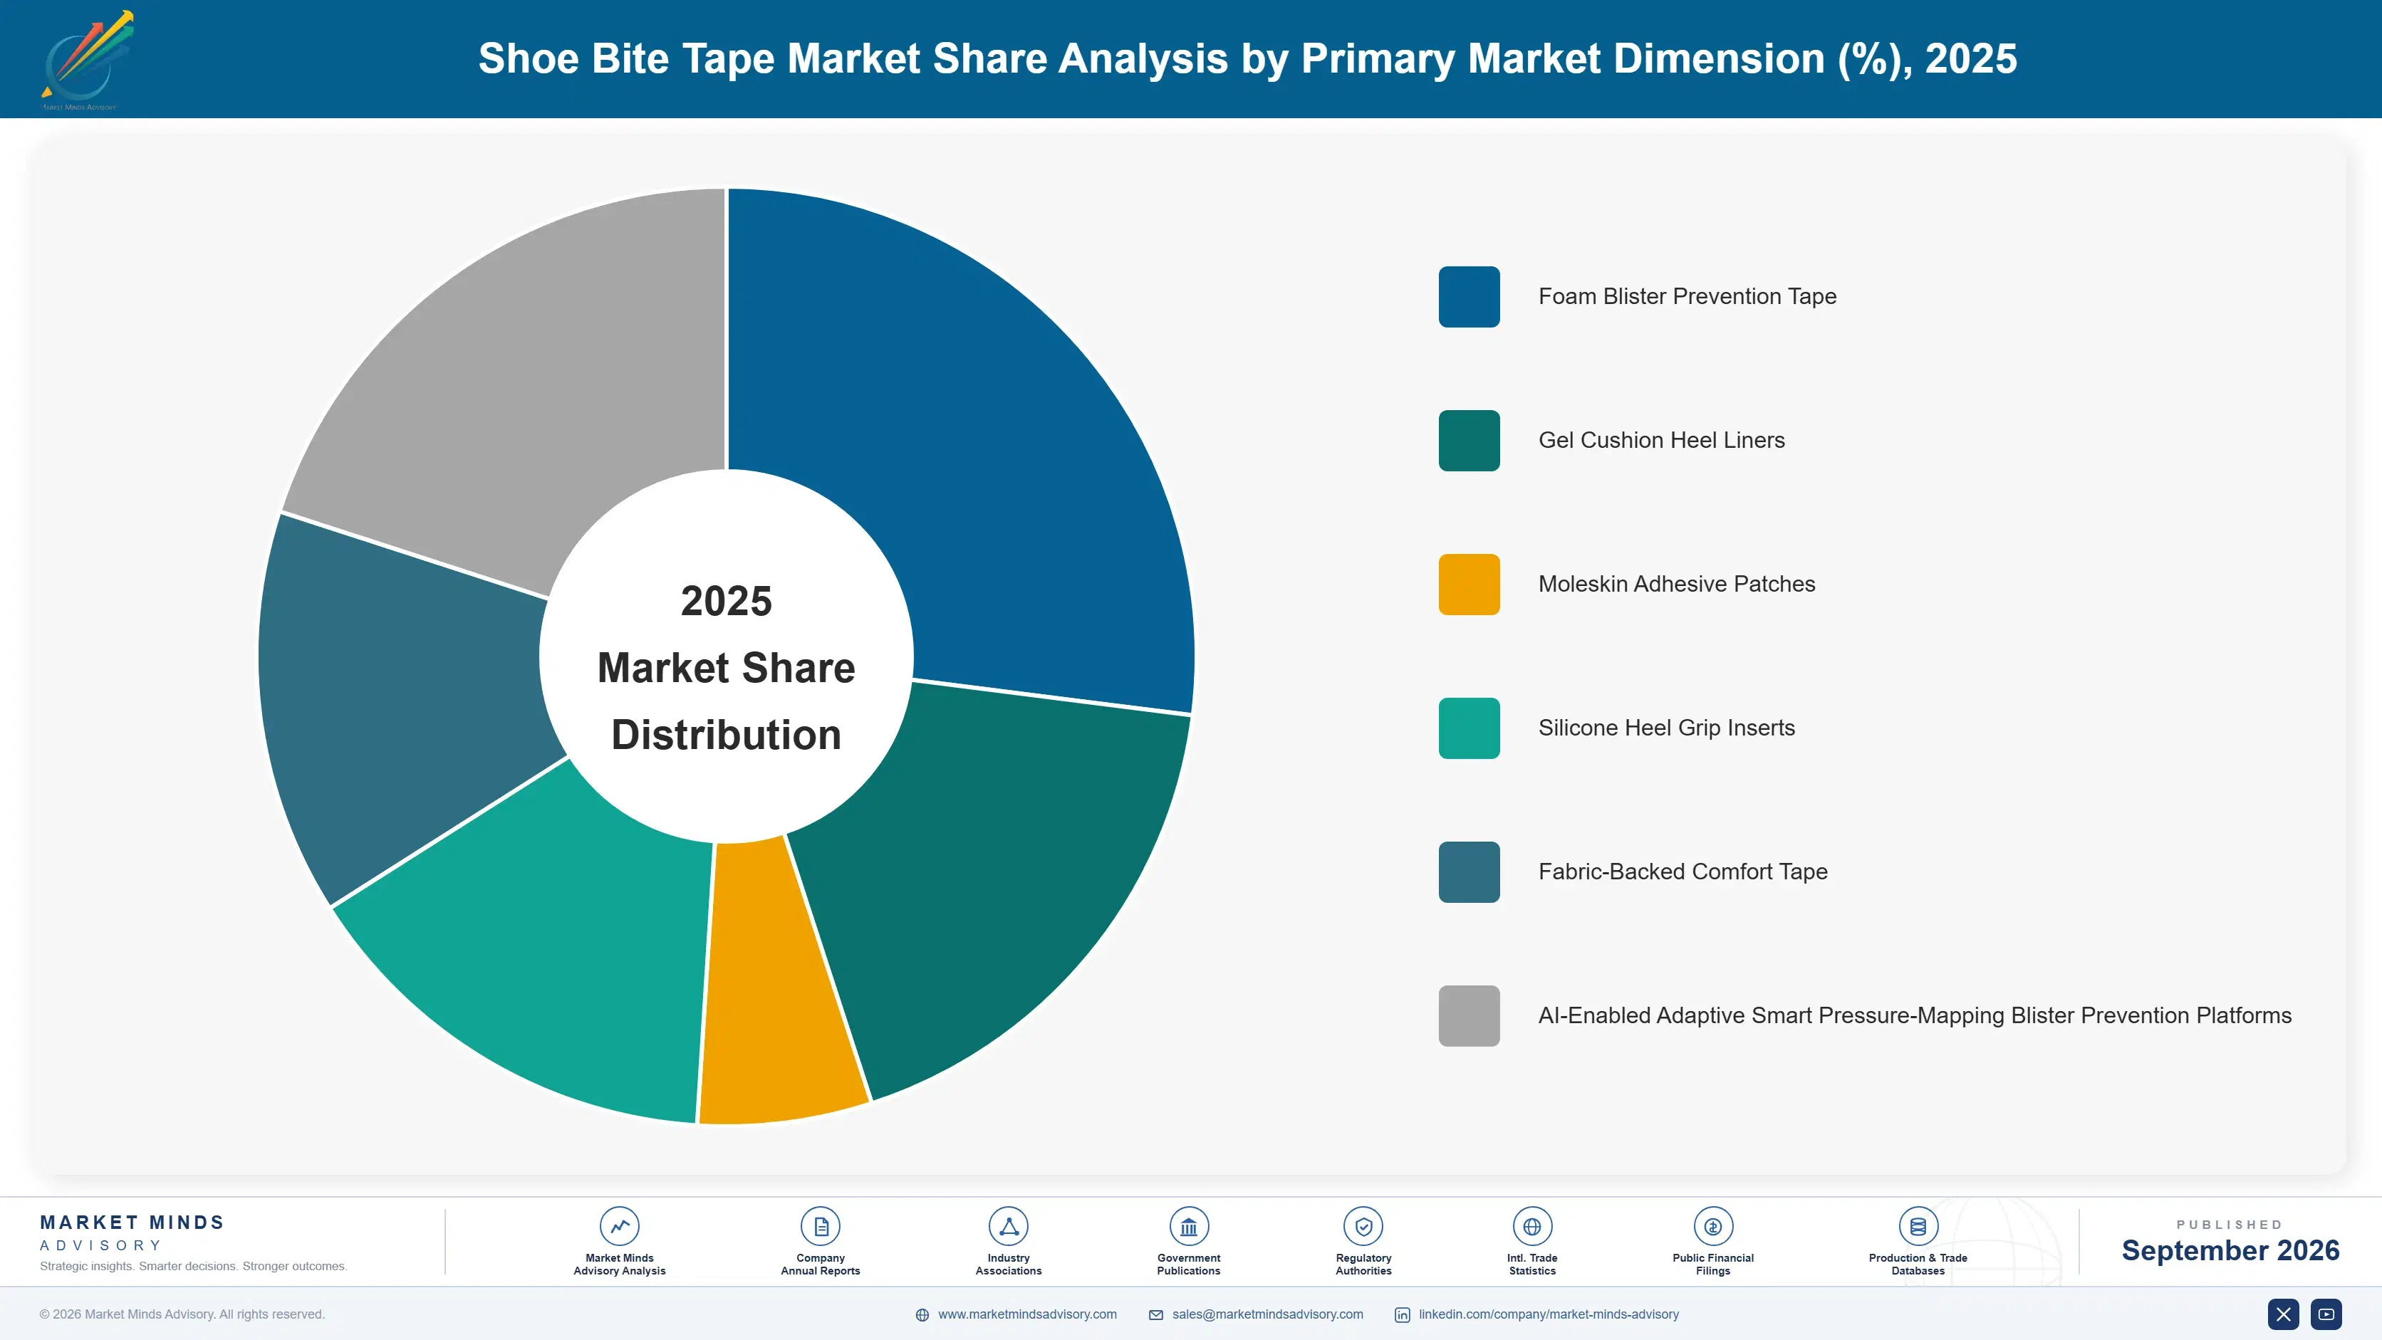Click the 'Gel Cushion Heel Liners' legend label
Viewport: 2382px width, 1340px height.
pos(1660,441)
